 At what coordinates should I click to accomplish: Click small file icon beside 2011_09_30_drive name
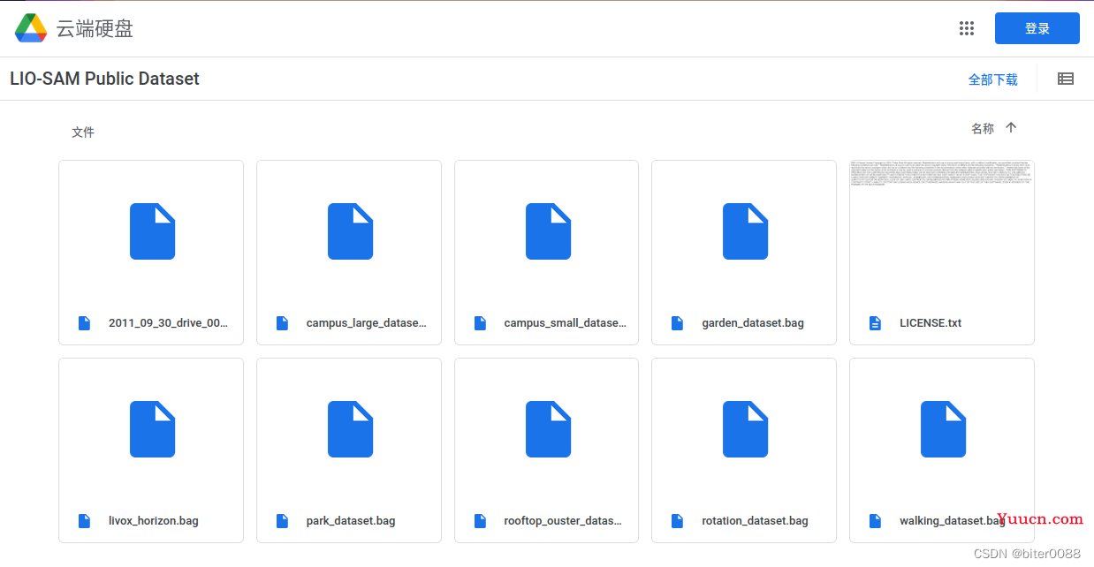tap(84, 323)
